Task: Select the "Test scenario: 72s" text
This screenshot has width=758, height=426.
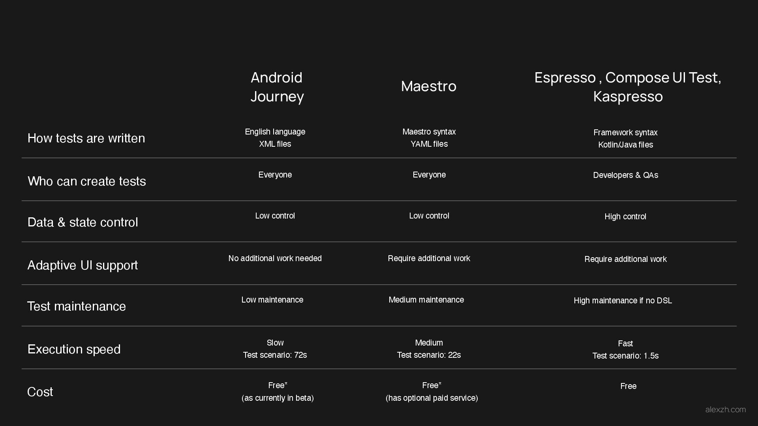Action: [x=275, y=355]
